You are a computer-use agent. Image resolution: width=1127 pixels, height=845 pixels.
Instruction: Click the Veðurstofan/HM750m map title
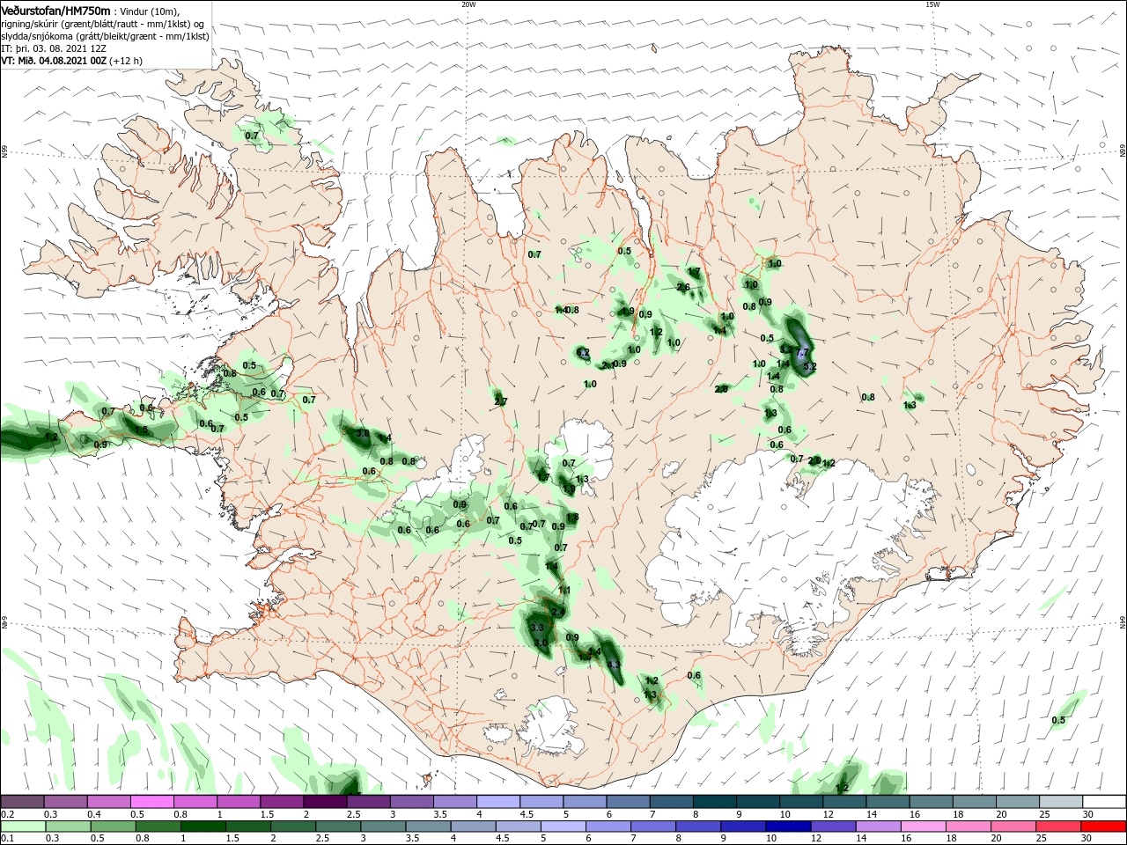pyautogui.click(x=55, y=10)
